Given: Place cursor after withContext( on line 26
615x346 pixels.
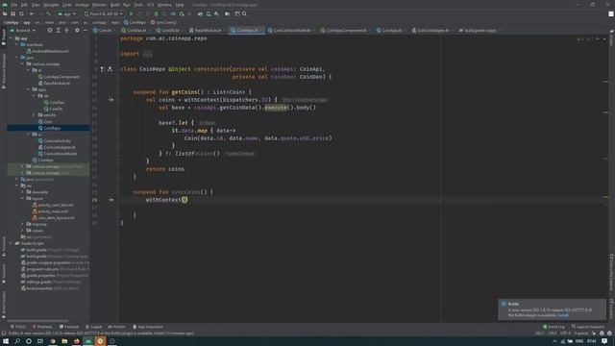Looking at the screenshot, I should [184, 200].
